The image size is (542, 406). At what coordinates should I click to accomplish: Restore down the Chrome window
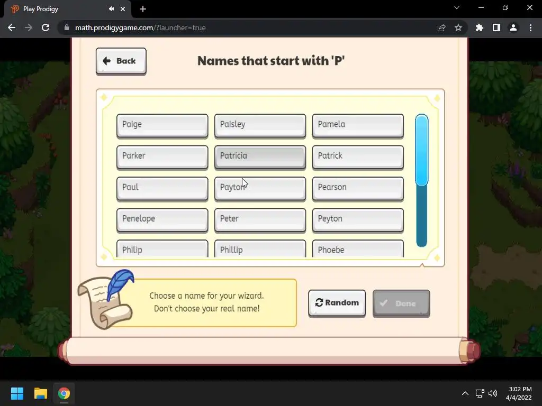click(505, 7)
